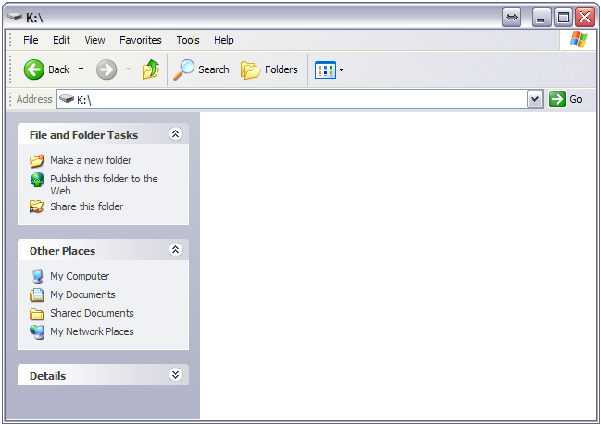Click the Views icon in toolbar
This screenshot has width=601, height=425.
click(x=324, y=69)
